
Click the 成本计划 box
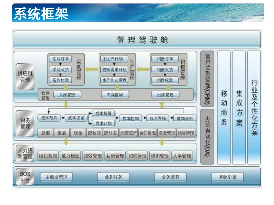click(103, 123)
